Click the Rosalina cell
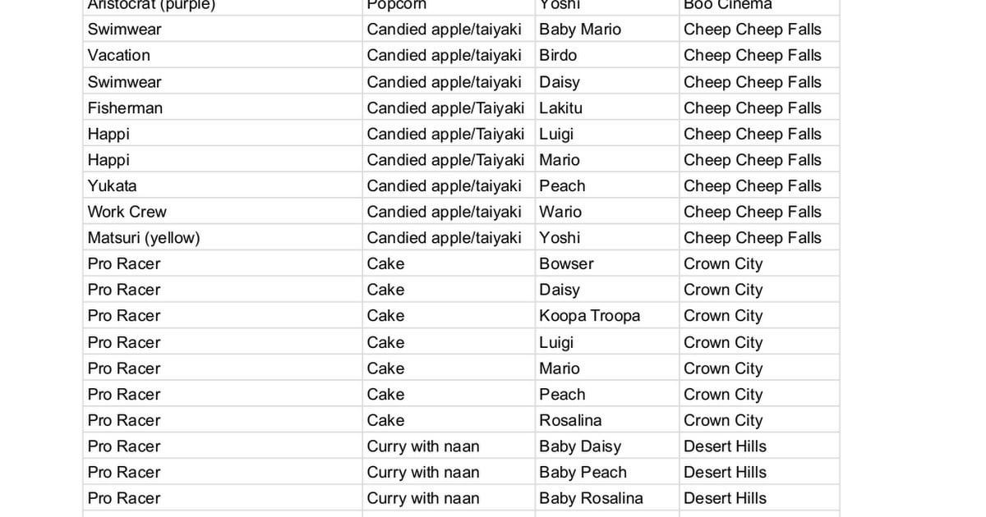The width and height of the screenshot is (986, 517). click(x=570, y=420)
